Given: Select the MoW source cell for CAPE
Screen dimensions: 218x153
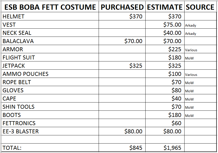Looking at the screenshot, I should pyautogui.click(x=200, y=99).
